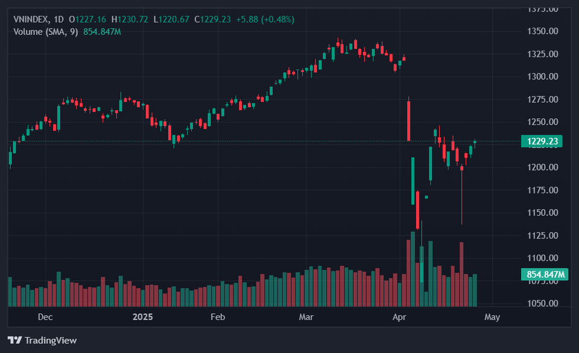Image resolution: width=579 pixels, height=353 pixels.
Task: Click the 854.847M volume value in legend
Action: 102,32
